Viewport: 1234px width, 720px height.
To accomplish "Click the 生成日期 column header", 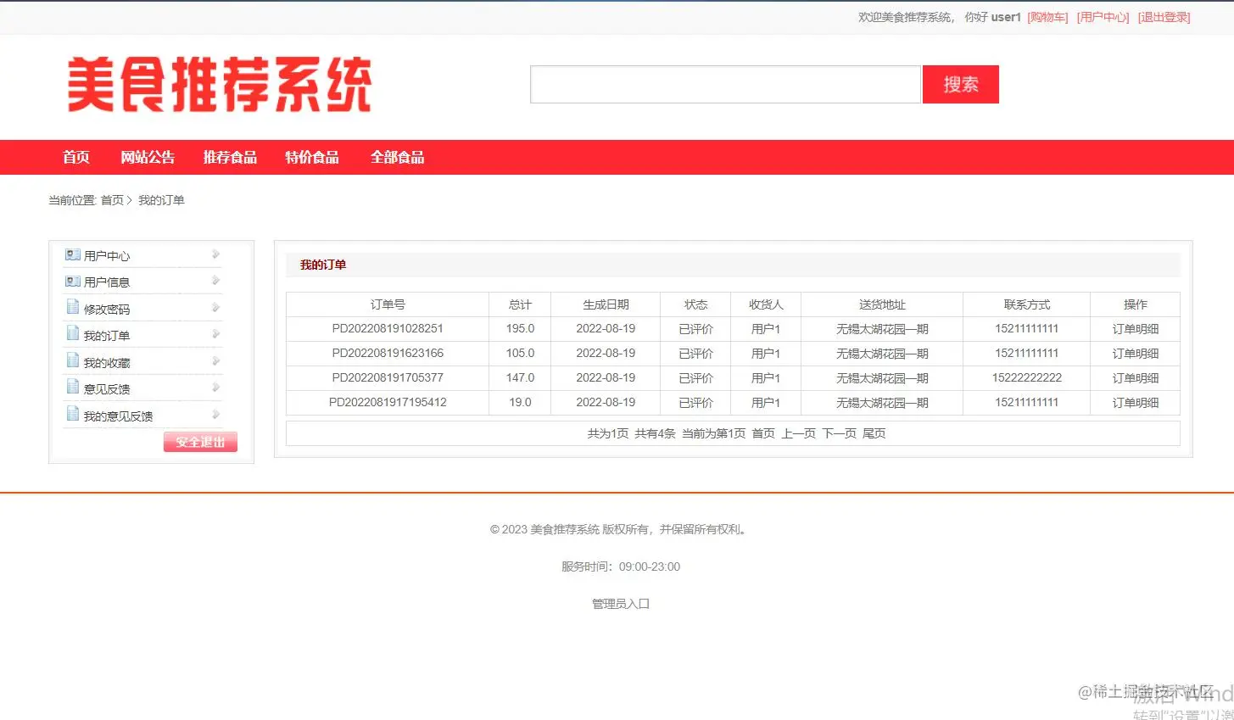I will pyautogui.click(x=606, y=304).
